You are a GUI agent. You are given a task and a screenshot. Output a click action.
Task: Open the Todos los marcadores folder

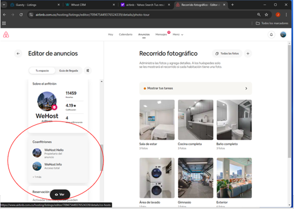pos(272,23)
